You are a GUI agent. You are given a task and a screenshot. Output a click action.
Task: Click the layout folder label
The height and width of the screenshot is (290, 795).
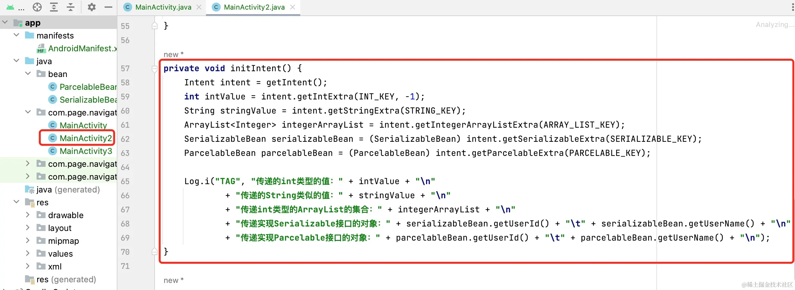[x=60, y=228]
